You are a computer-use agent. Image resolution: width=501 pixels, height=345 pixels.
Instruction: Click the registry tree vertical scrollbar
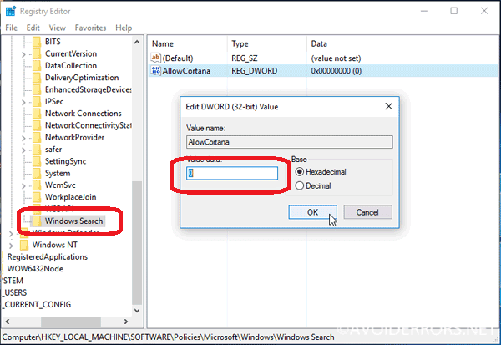[x=137, y=167]
